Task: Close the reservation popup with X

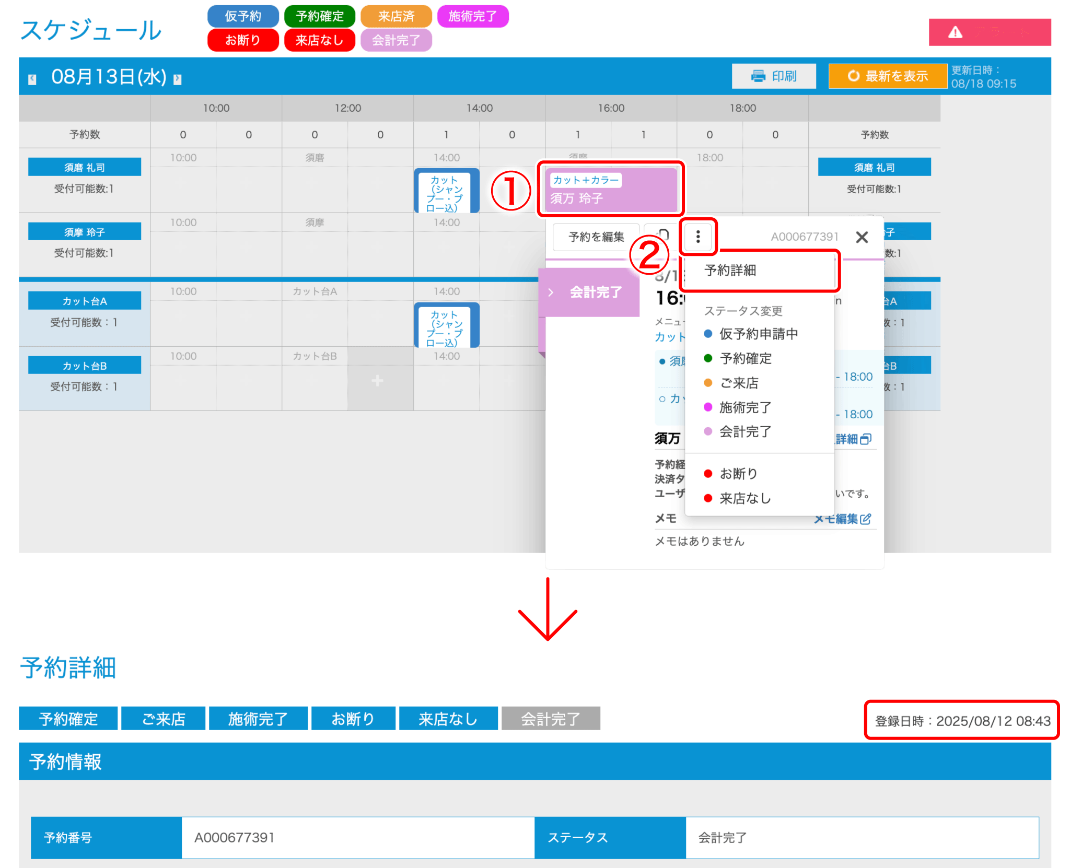Action: click(862, 237)
